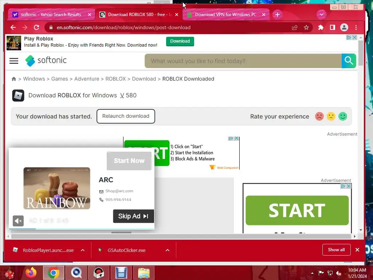Open the GSAutoClicker.exe download
This screenshot has width=373, height=280.
122,250
